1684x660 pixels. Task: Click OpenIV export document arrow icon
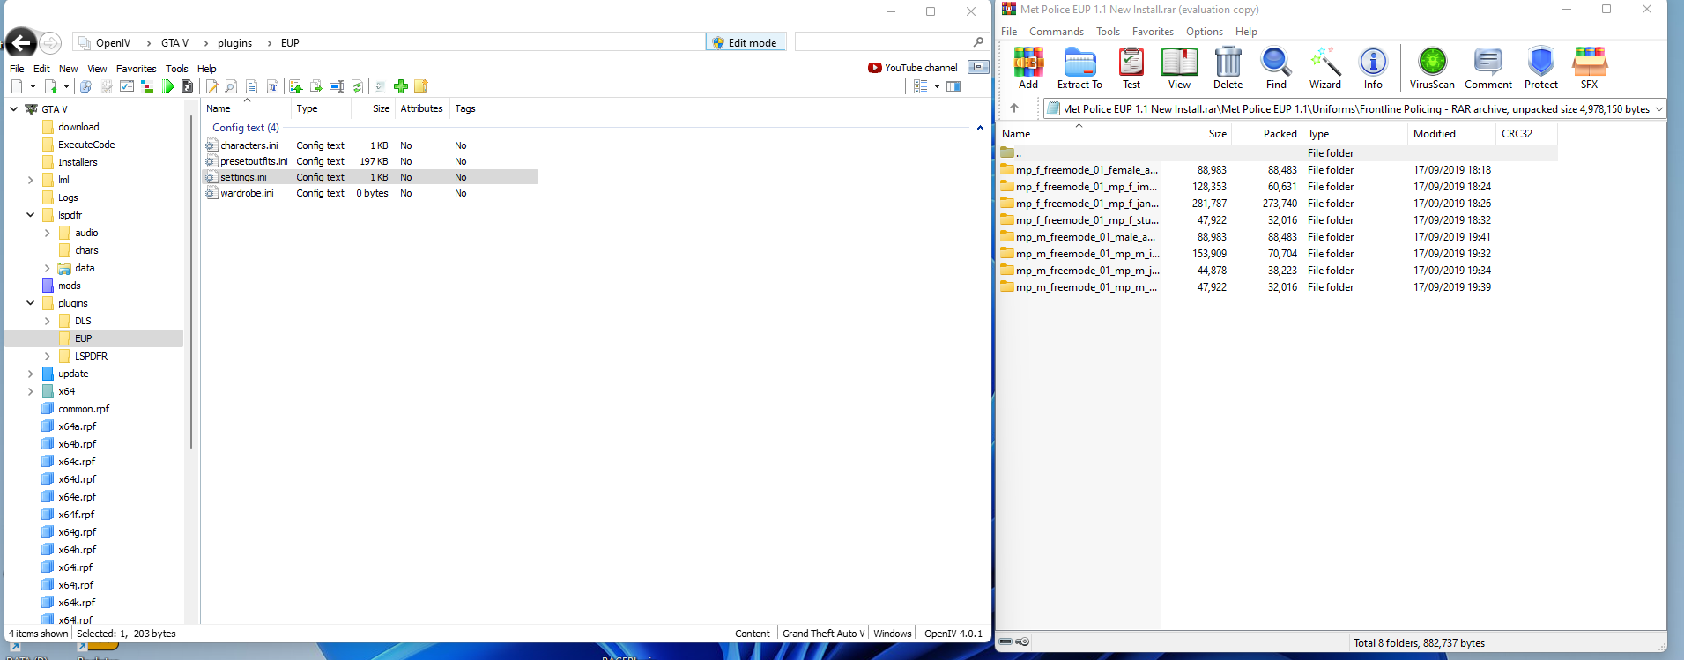316,86
